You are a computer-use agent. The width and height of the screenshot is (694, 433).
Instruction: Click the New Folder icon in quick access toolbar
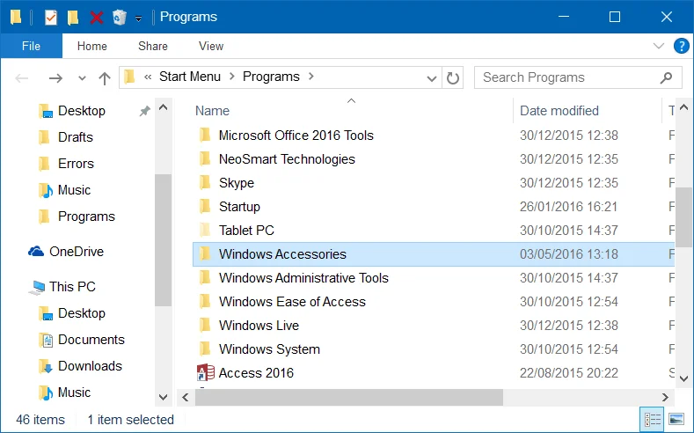pos(73,18)
